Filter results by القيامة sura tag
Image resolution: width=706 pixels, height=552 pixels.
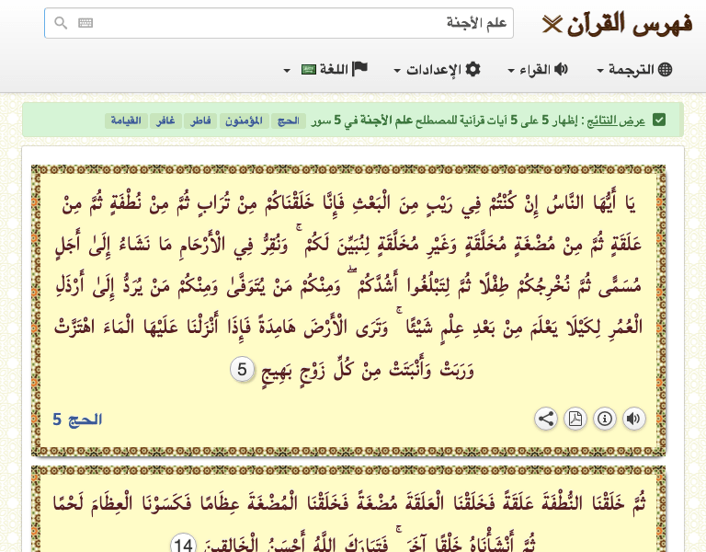click(126, 121)
